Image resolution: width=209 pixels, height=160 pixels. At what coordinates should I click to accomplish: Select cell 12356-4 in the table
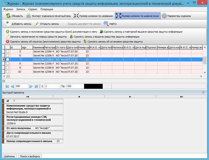click(x=50, y=51)
